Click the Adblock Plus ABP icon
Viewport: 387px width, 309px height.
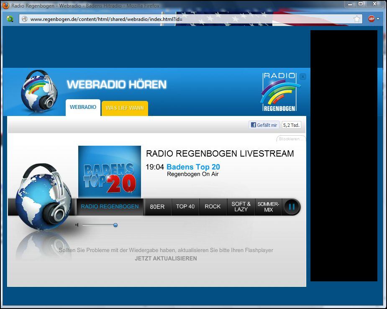pos(371,19)
